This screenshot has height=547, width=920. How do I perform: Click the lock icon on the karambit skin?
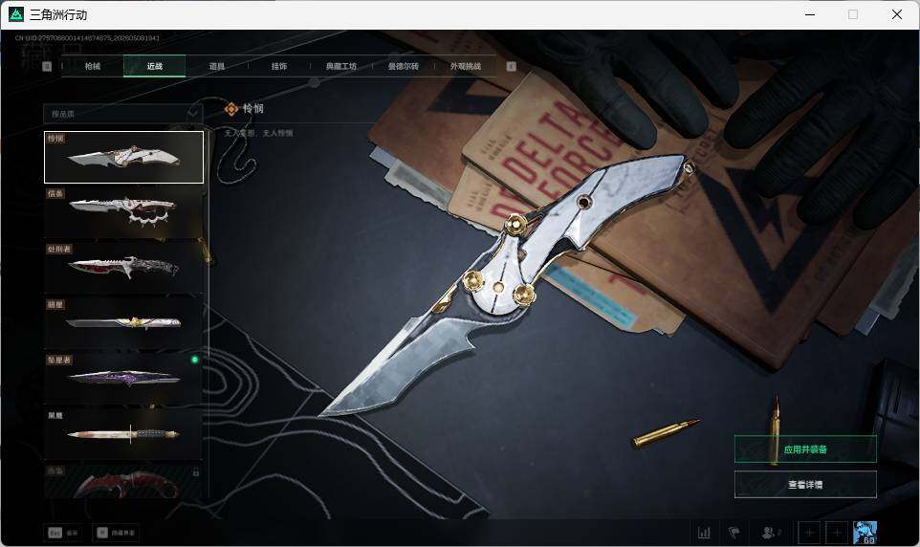click(x=196, y=471)
